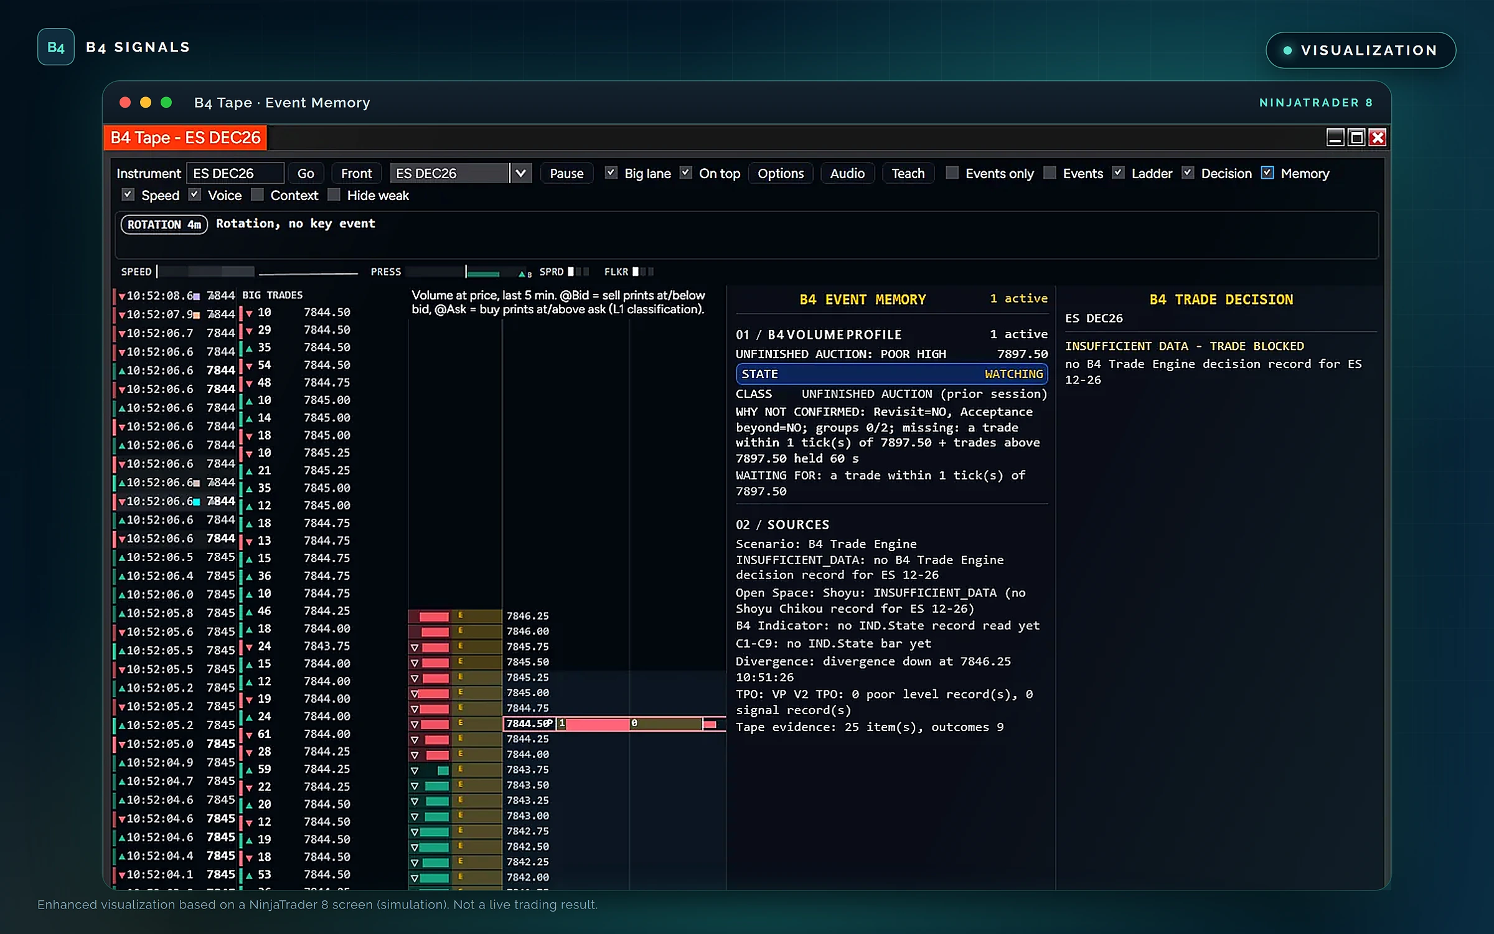Toggle the Ladder checkbox
The width and height of the screenshot is (1494, 934).
(x=1119, y=172)
